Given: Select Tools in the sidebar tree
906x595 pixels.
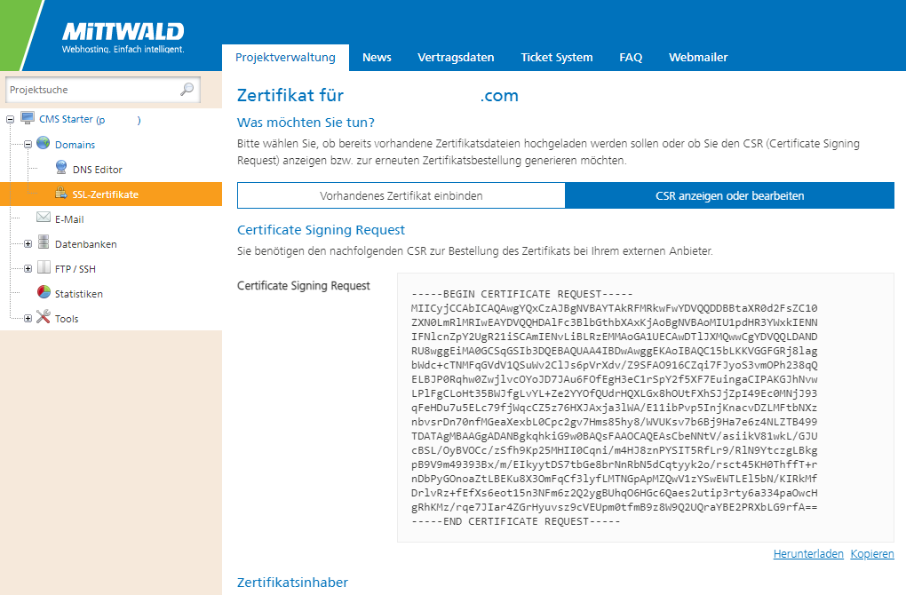Looking at the screenshot, I should (67, 318).
